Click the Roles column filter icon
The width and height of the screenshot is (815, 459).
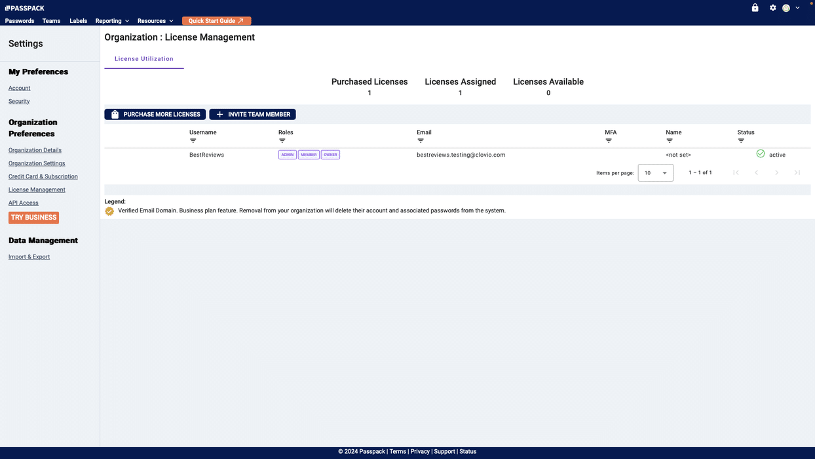[x=282, y=141]
